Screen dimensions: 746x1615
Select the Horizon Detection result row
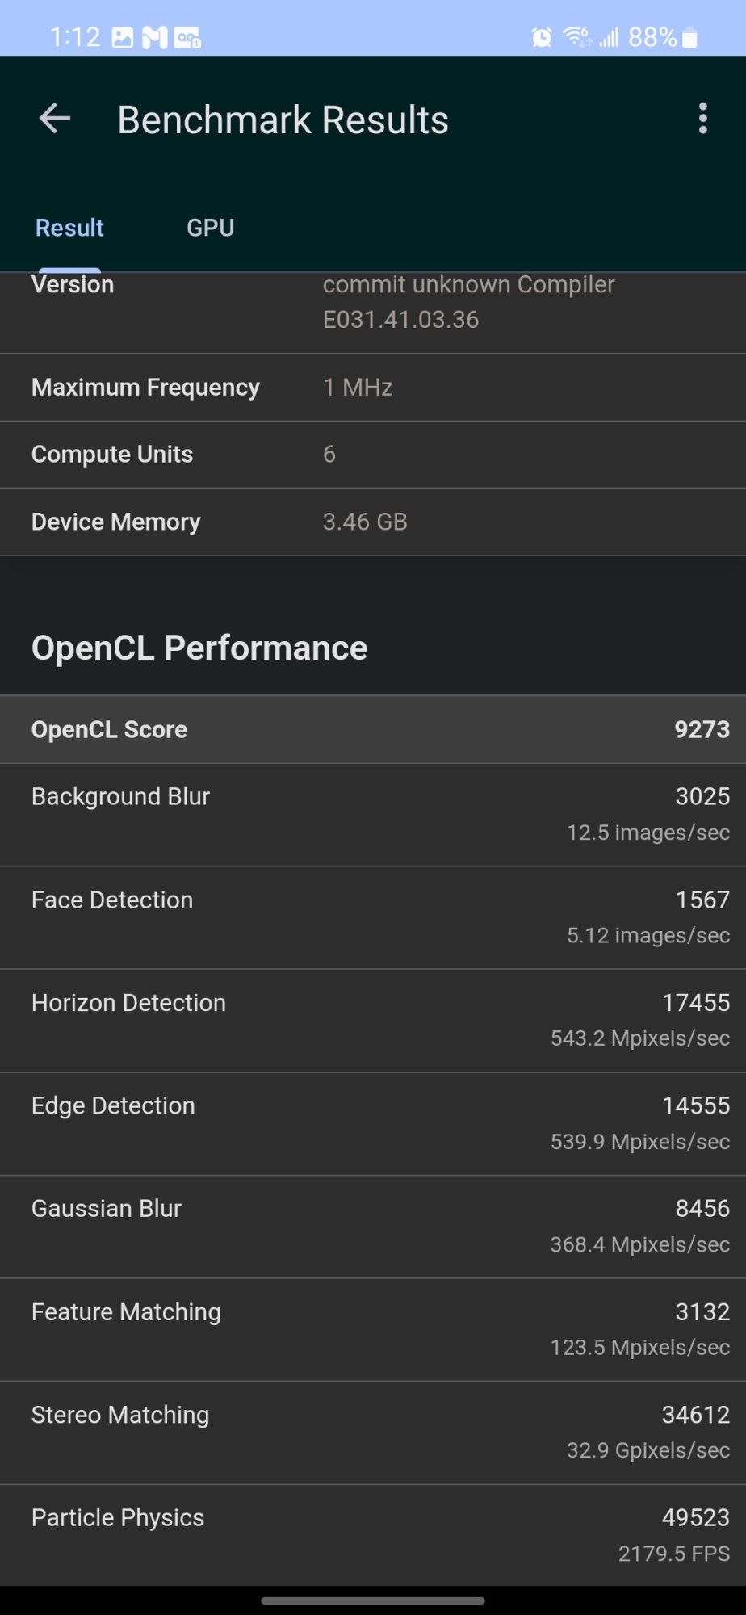(x=373, y=1020)
